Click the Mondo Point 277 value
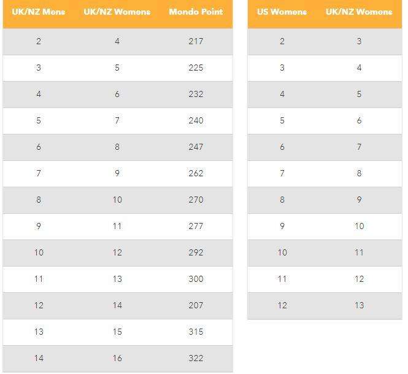This screenshot has height=374, width=408. click(x=196, y=226)
